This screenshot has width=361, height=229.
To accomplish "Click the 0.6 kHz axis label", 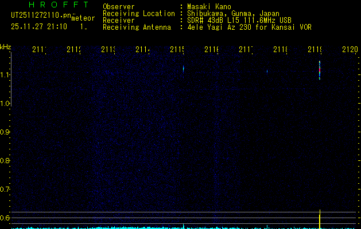I will pyautogui.click(x=5, y=218).
